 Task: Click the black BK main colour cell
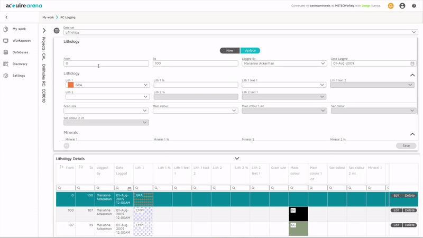[x=298, y=214]
